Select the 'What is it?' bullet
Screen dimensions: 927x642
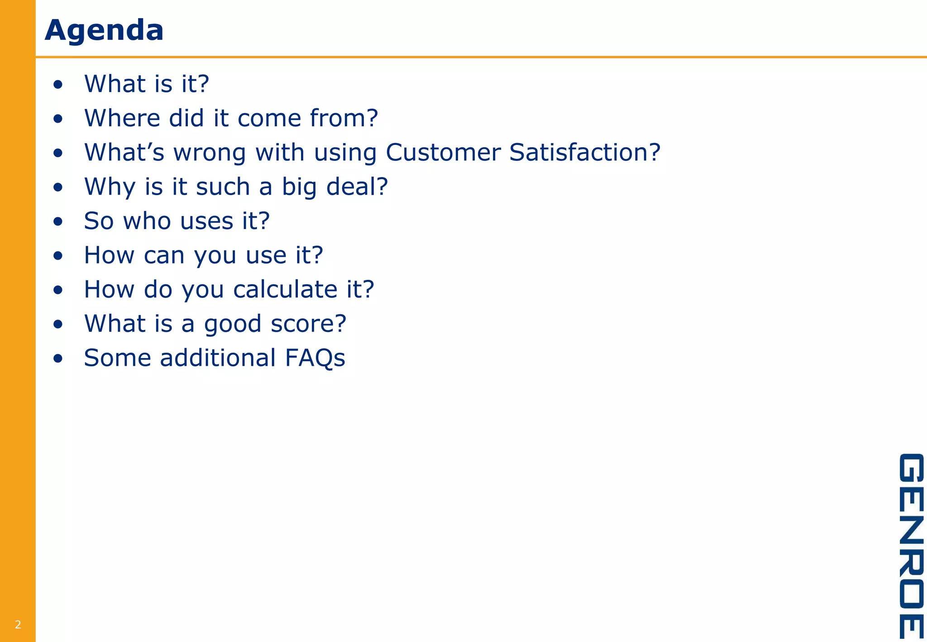[147, 84]
